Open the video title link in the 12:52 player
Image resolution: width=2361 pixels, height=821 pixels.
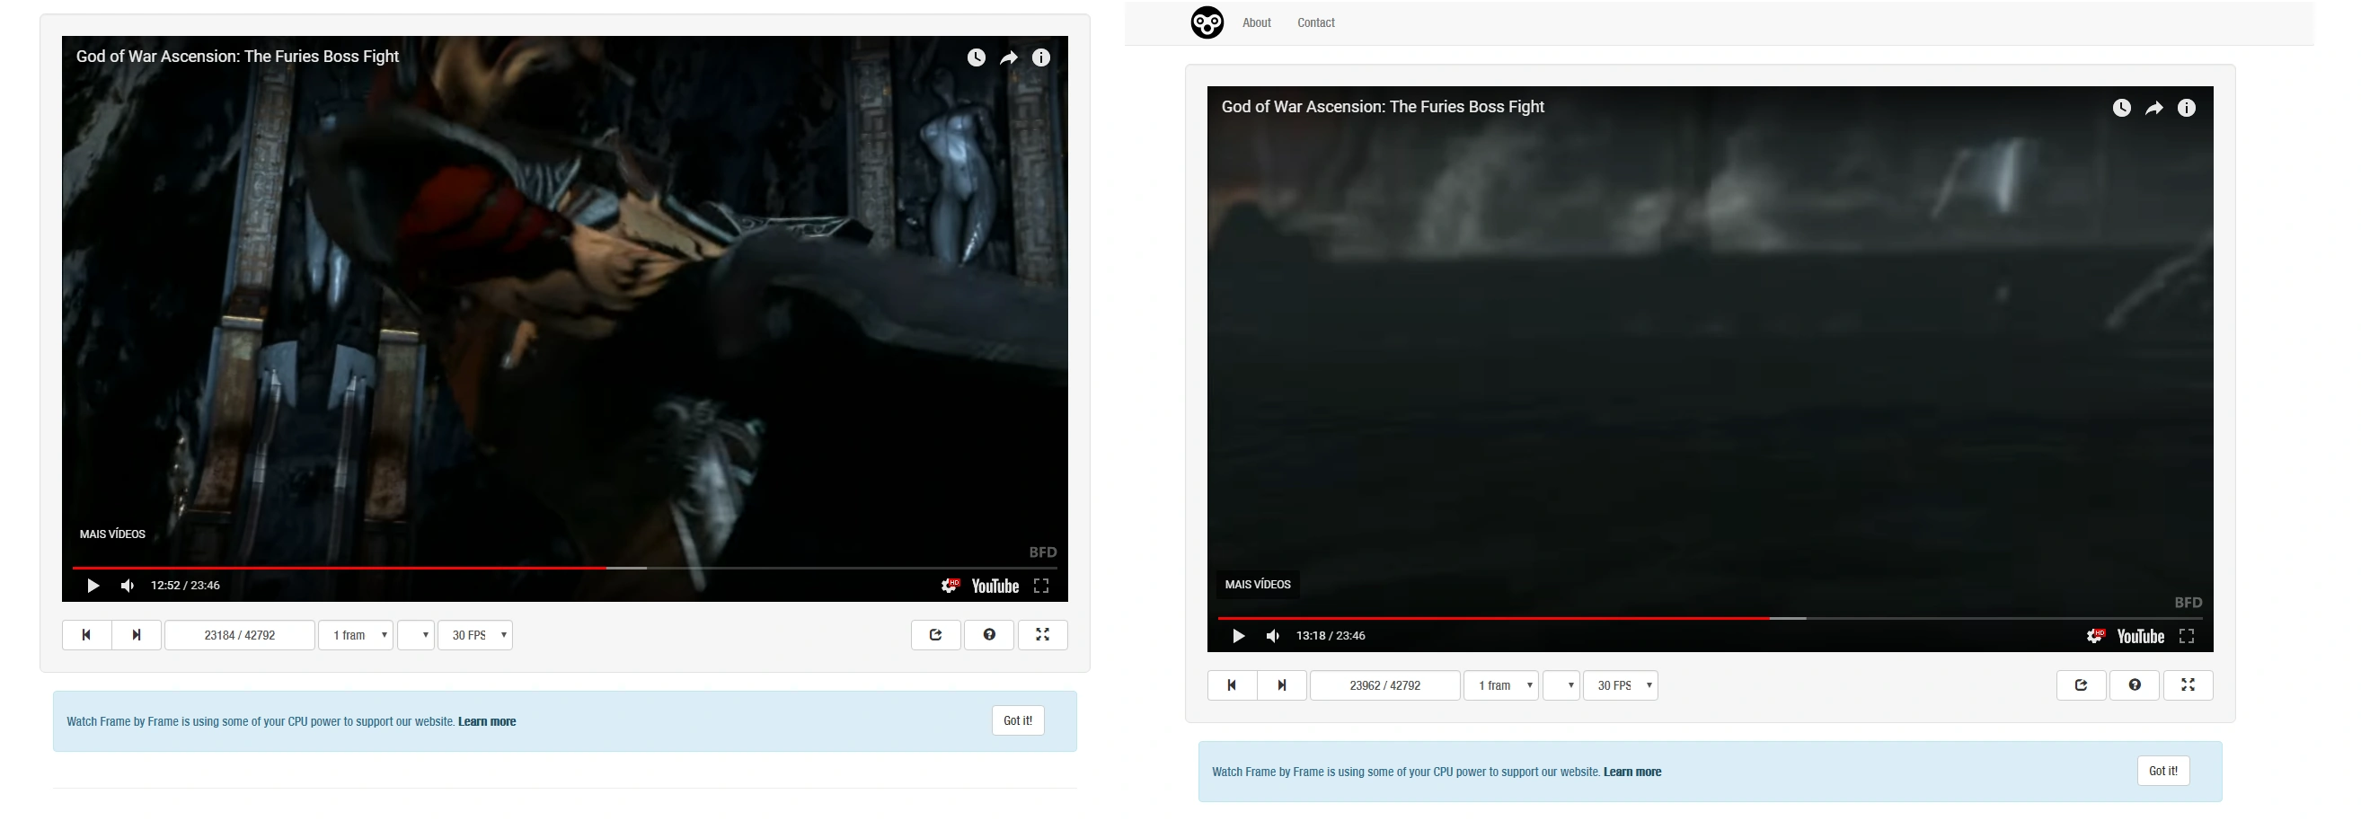point(237,57)
